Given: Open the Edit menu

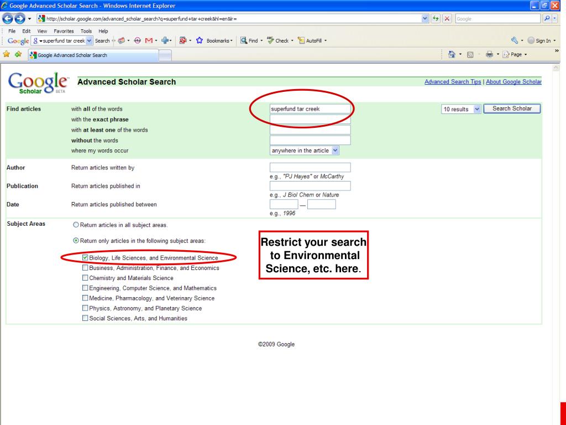Looking at the screenshot, I should click(27, 31).
